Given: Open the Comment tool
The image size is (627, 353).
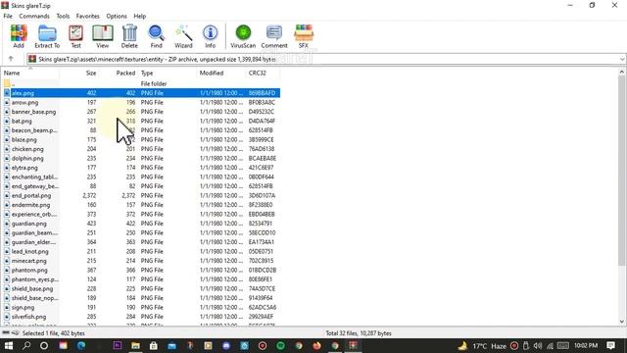Looking at the screenshot, I should pyautogui.click(x=274, y=36).
